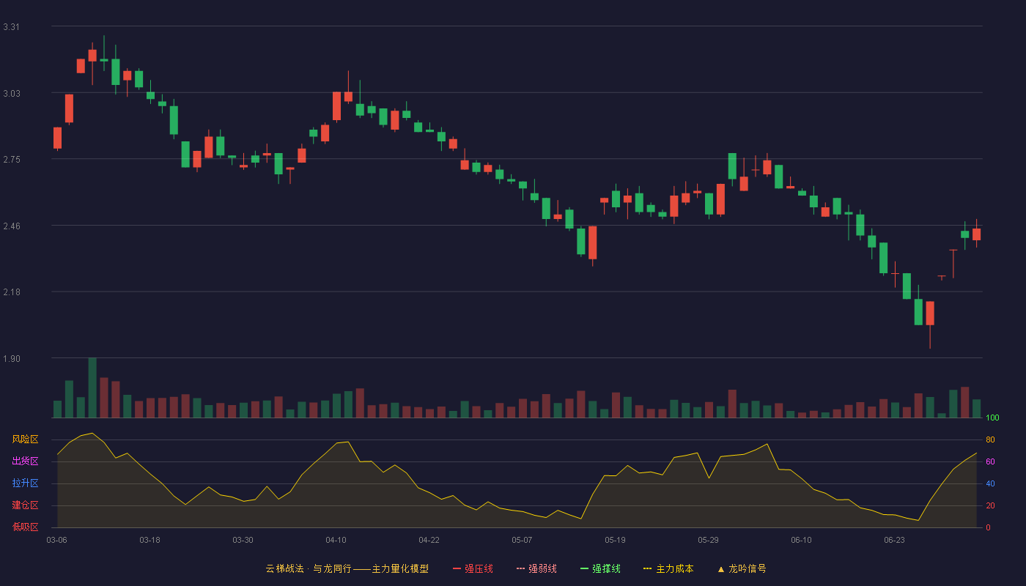This screenshot has height=586, width=1026.
Task: Click the 05-07 date label
Action: pyautogui.click(x=523, y=540)
